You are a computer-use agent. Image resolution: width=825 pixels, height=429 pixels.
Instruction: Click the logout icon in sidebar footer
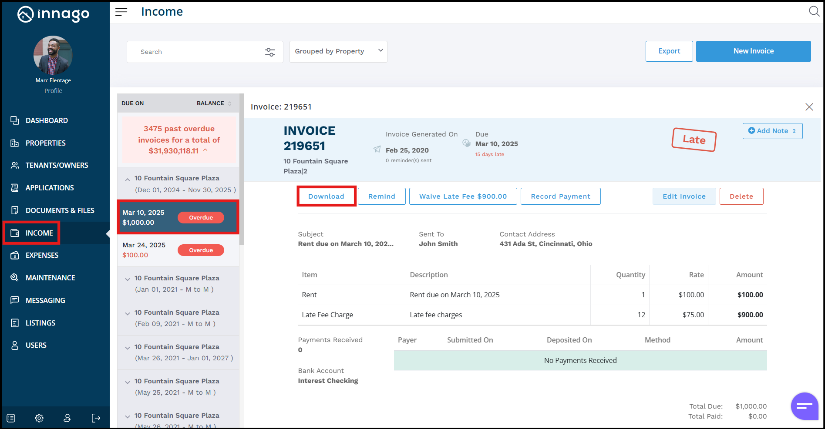96,418
